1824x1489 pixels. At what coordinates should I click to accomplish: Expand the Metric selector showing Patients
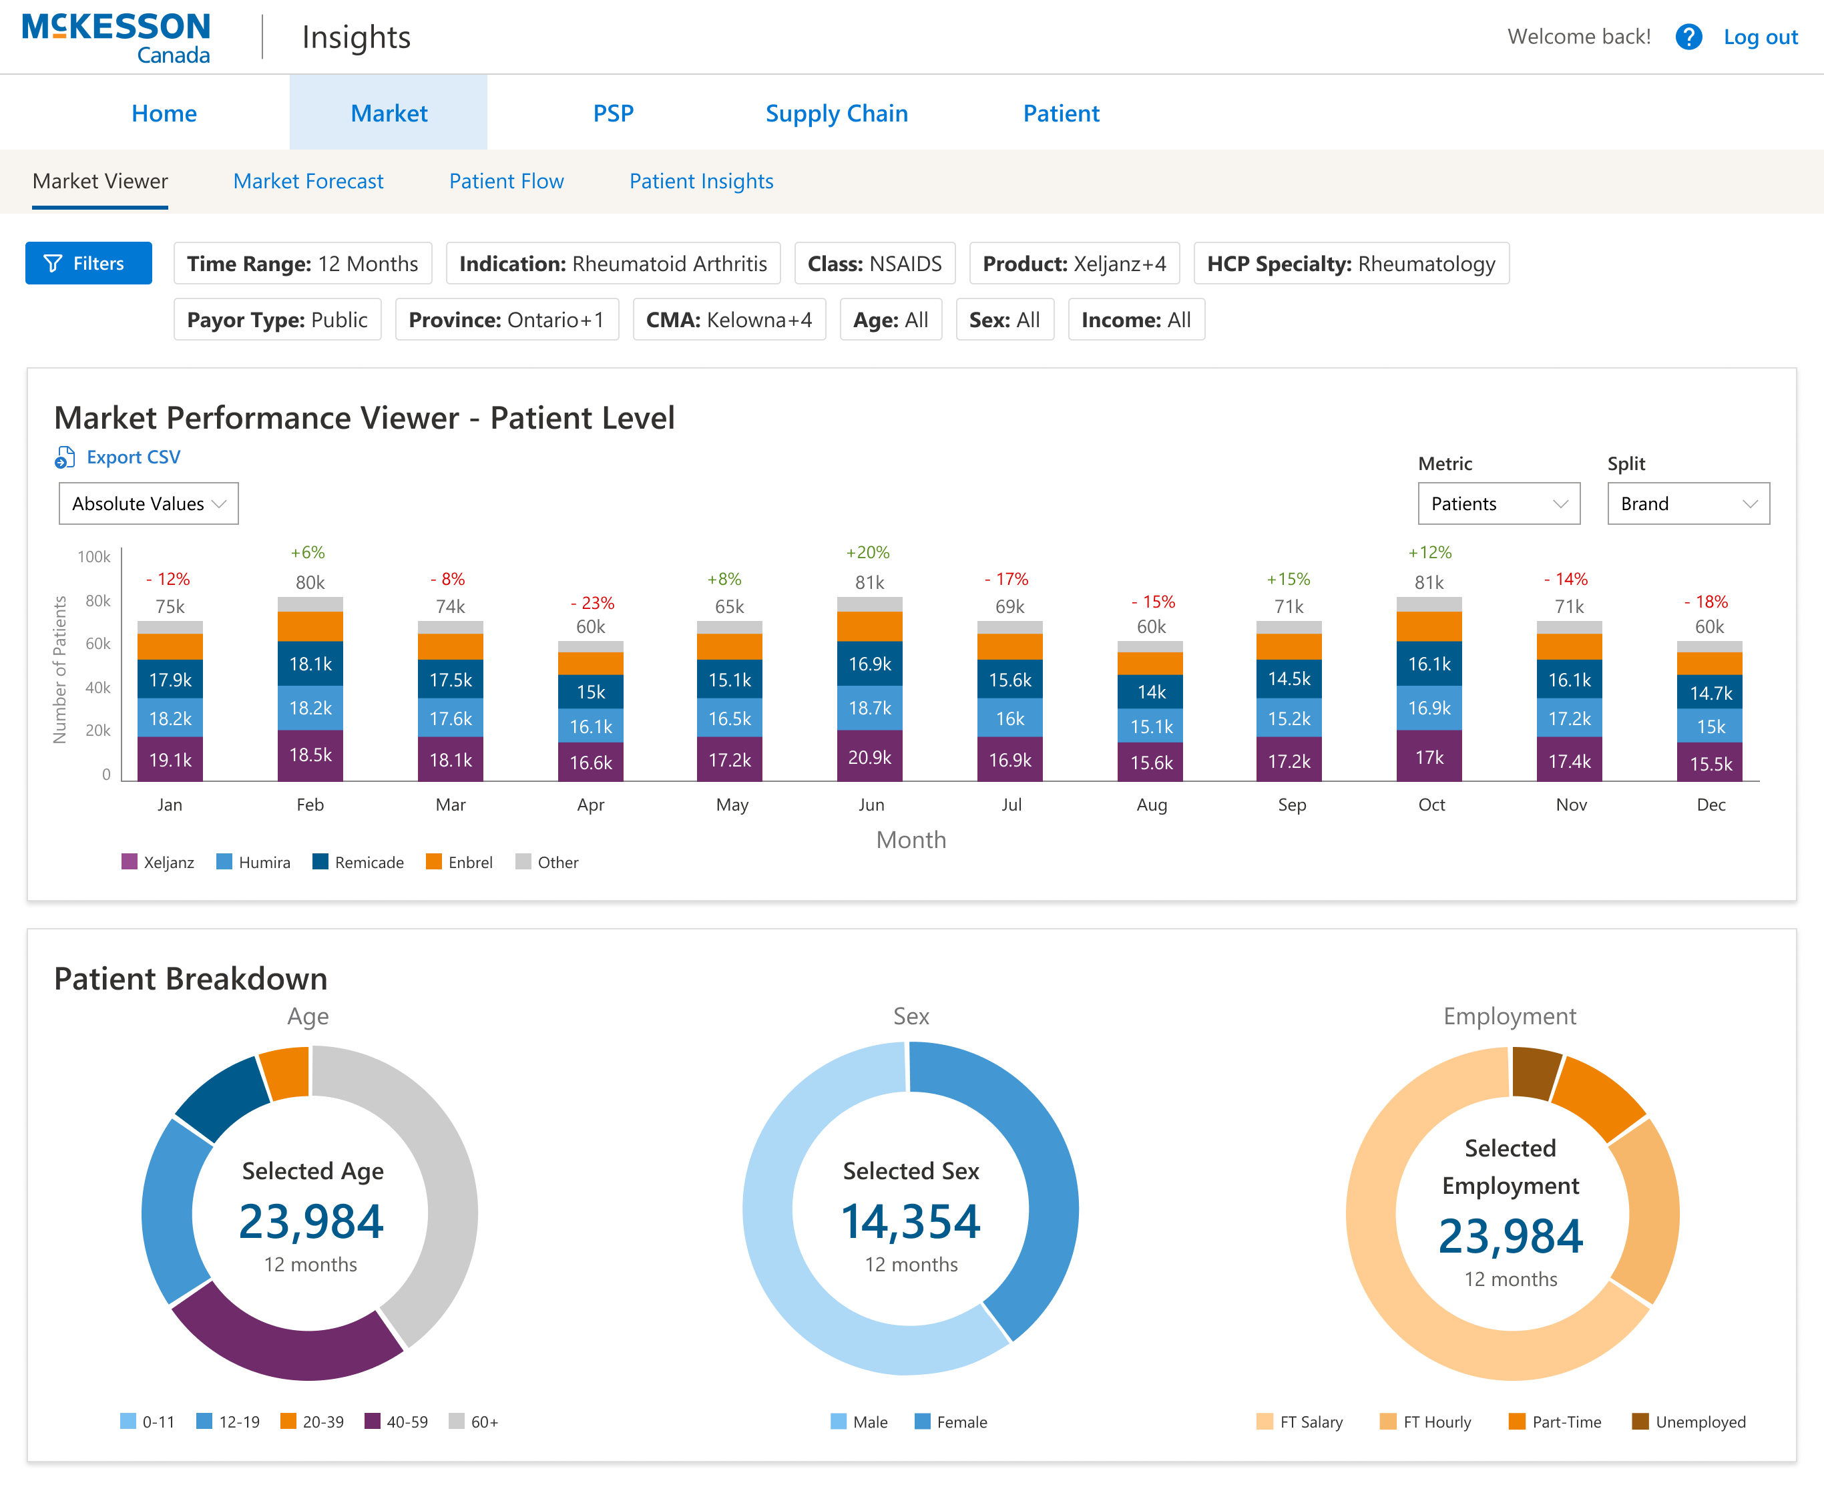pos(1498,503)
